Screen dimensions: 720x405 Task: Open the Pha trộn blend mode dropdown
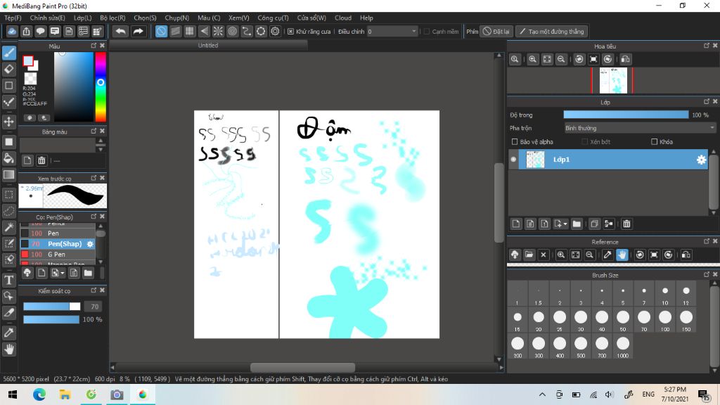tap(640, 128)
